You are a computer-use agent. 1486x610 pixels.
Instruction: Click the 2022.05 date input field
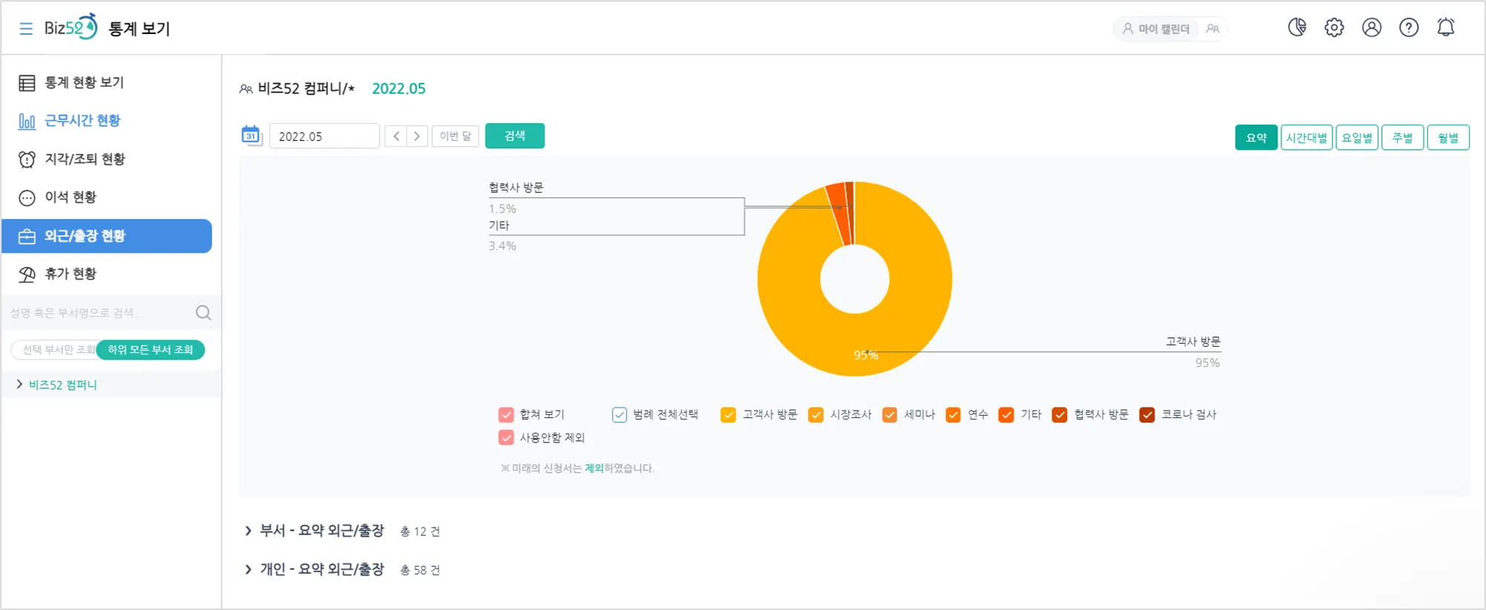(324, 136)
